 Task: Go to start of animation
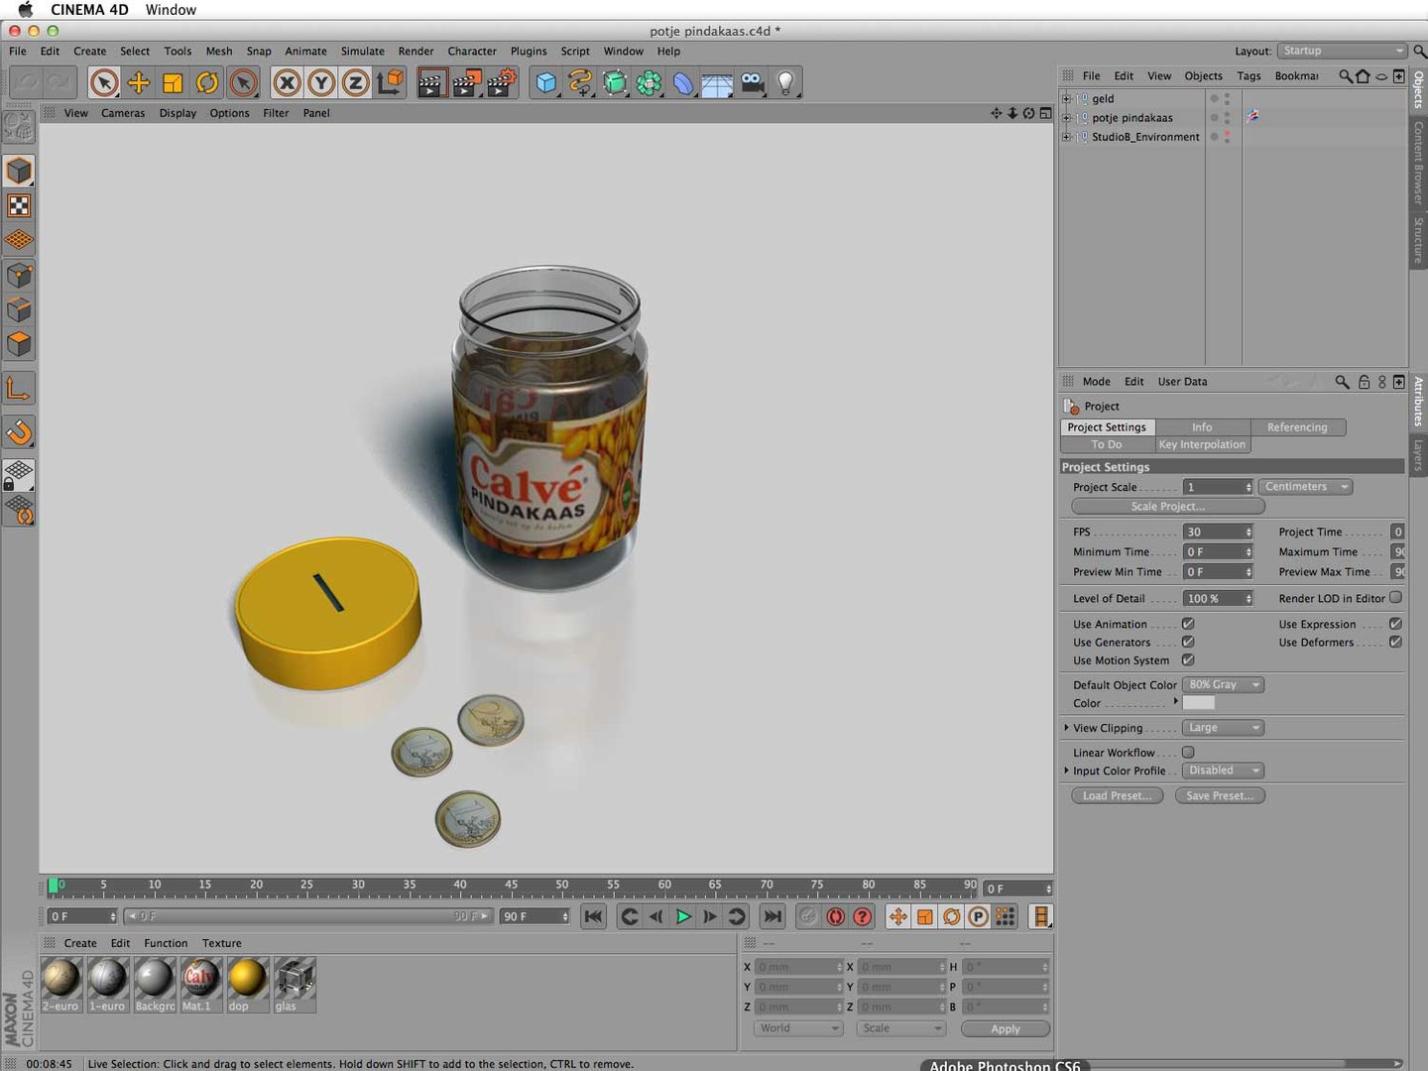coord(593,916)
